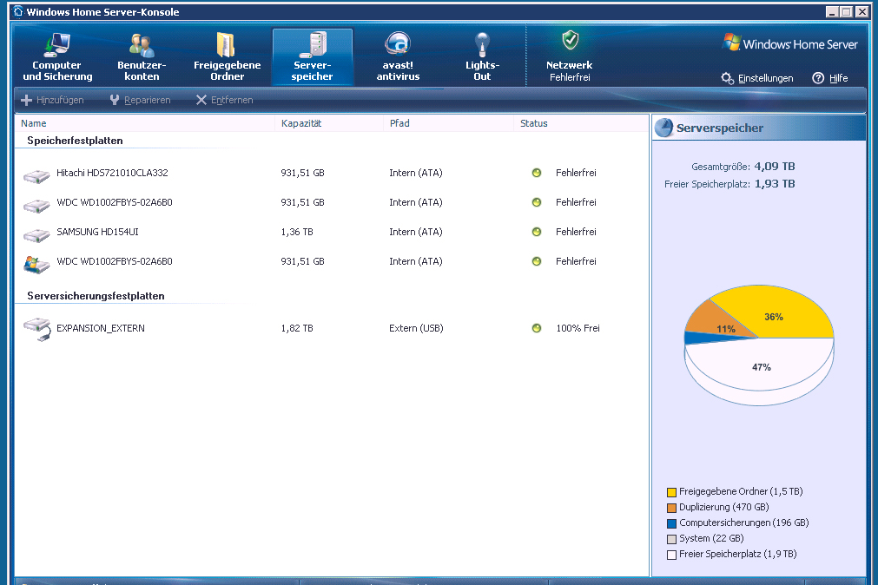
Task: Click the Reparieren wrench icon
Action: (x=115, y=100)
